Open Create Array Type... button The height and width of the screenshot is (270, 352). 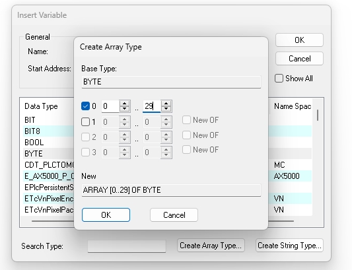[211, 246]
